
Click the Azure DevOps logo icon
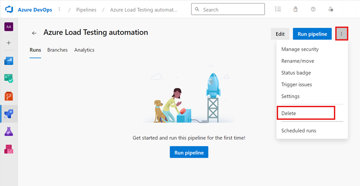[x=9, y=9]
